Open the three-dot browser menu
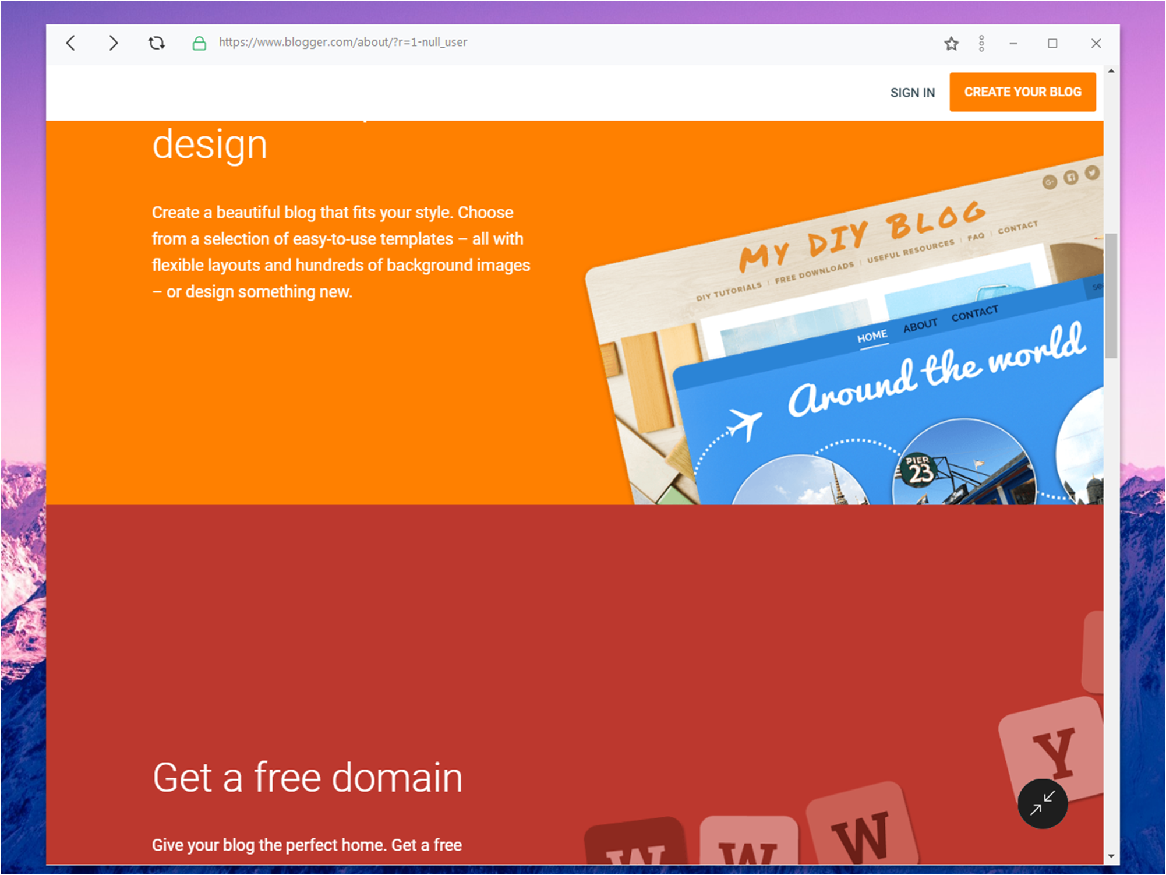This screenshot has height=875, width=1166. pos(981,44)
